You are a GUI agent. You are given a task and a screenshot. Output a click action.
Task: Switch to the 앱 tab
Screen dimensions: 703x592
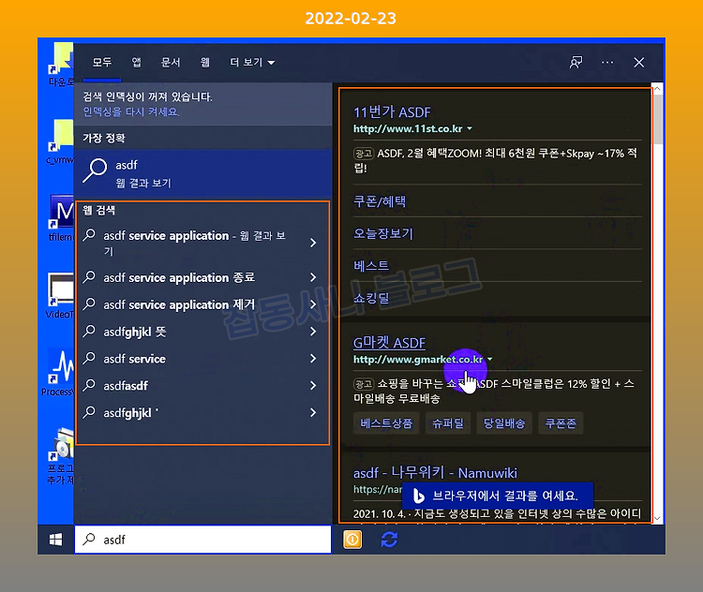tap(136, 63)
